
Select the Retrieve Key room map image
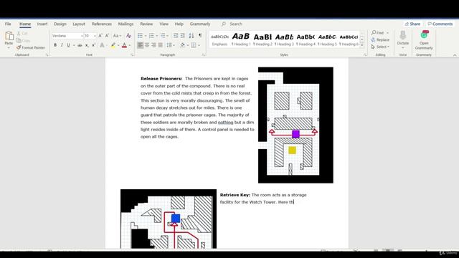point(169,219)
